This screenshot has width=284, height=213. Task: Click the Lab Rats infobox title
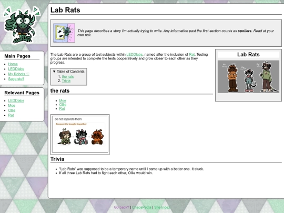point(248,55)
